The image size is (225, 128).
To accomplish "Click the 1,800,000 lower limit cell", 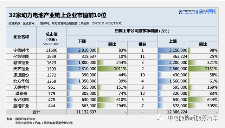I will [x=82, y=62].
